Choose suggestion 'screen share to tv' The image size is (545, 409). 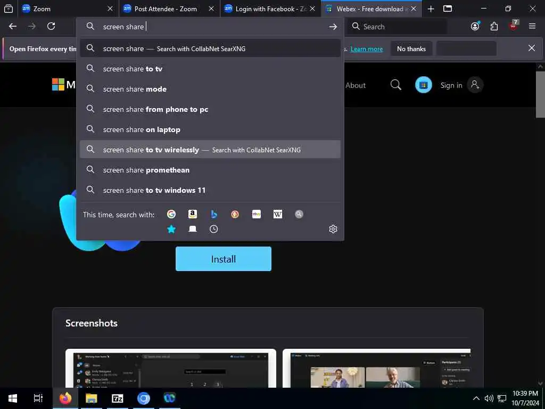[210, 69]
